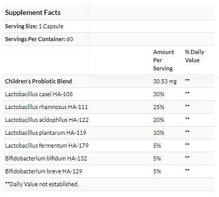Select Lactobacillus acidophilus HA-122 entry
Viewport: 219px width, 197px height.
coord(47,120)
